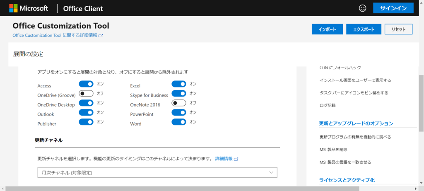Turn off the Word switch
Screen dimensions: 424x191
point(179,122)
